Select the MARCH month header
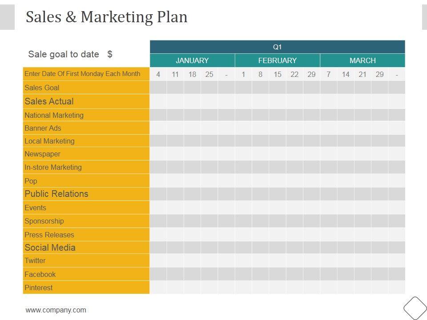 pos(363,60)
